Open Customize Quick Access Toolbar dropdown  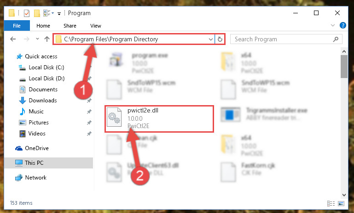(59, 14)
